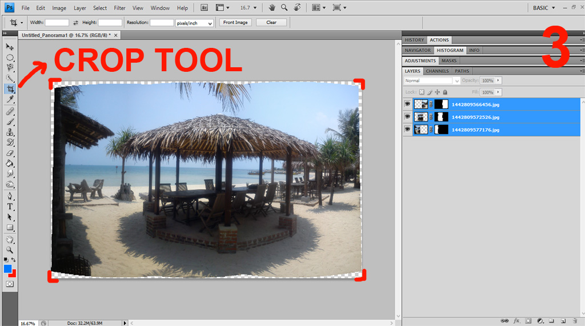
Task: Click the background red color swatch
Action: point(14,274)
